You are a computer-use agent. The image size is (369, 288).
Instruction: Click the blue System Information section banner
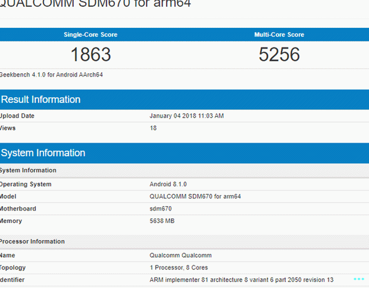(184, 153)
